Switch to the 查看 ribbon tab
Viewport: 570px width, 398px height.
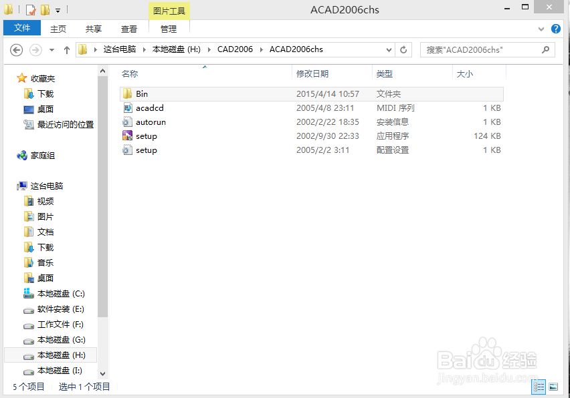129,29
